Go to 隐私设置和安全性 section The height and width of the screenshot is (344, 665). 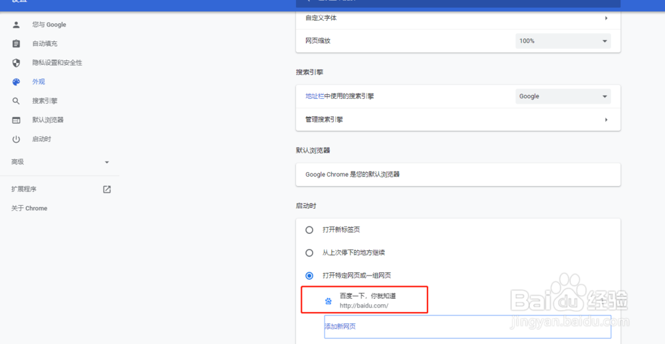point(57,62)
